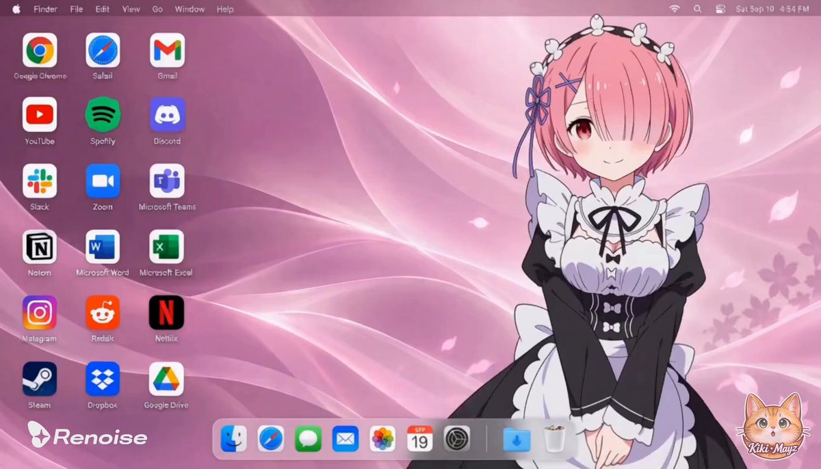Click Finder icon in the Dock

coord(234,438)
